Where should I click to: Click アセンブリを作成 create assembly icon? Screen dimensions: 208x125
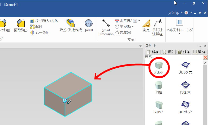pyautogui.click(x=71, y=25)
